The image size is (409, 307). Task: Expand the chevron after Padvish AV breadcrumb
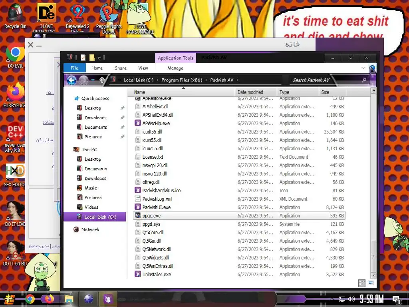coord(237,80)
